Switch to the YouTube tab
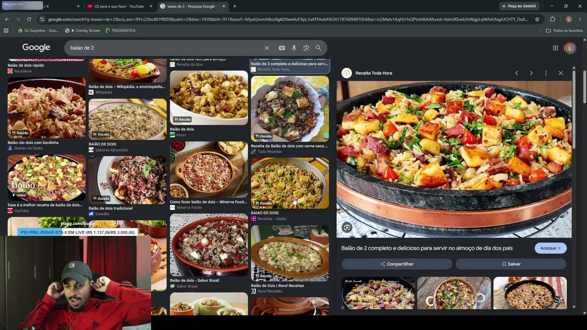 click(120, 6)
